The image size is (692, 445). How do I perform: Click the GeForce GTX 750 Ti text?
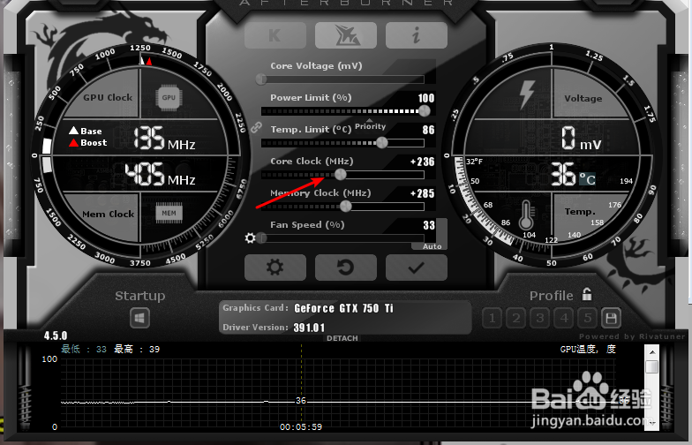point(343,308)
